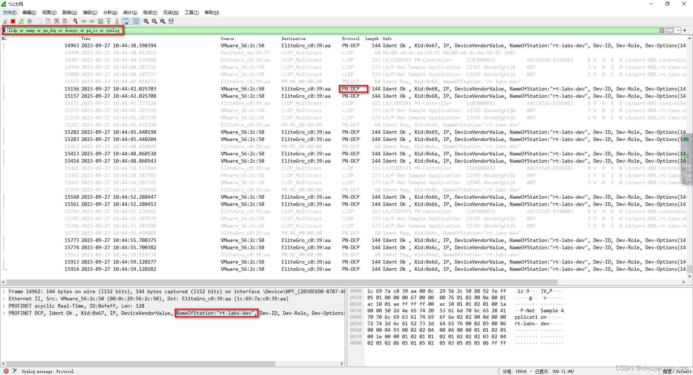Open expert information from the status bar circle

coord(6,371)
